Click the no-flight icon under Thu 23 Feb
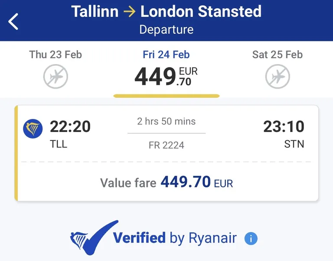Viewport: 333px width, 261px height. (x=55, y=76)
